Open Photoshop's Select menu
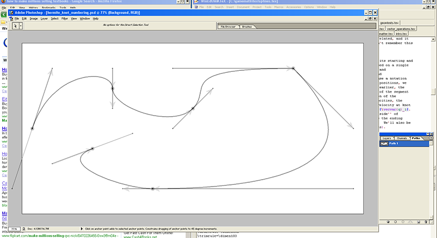Image resolution: width=437 pixels, height=238 pixels. [x=55, y=19]
